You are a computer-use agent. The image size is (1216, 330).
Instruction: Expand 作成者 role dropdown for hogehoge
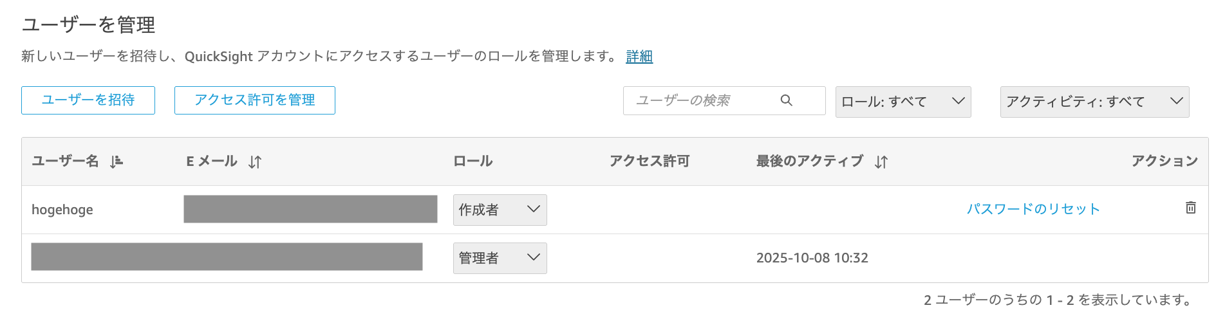click(500, 210)
